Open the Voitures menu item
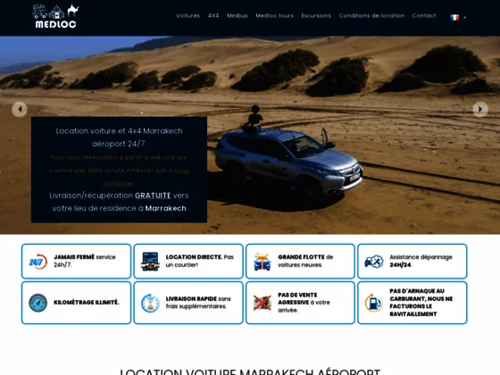500x375 pixels. pos(187,16)
